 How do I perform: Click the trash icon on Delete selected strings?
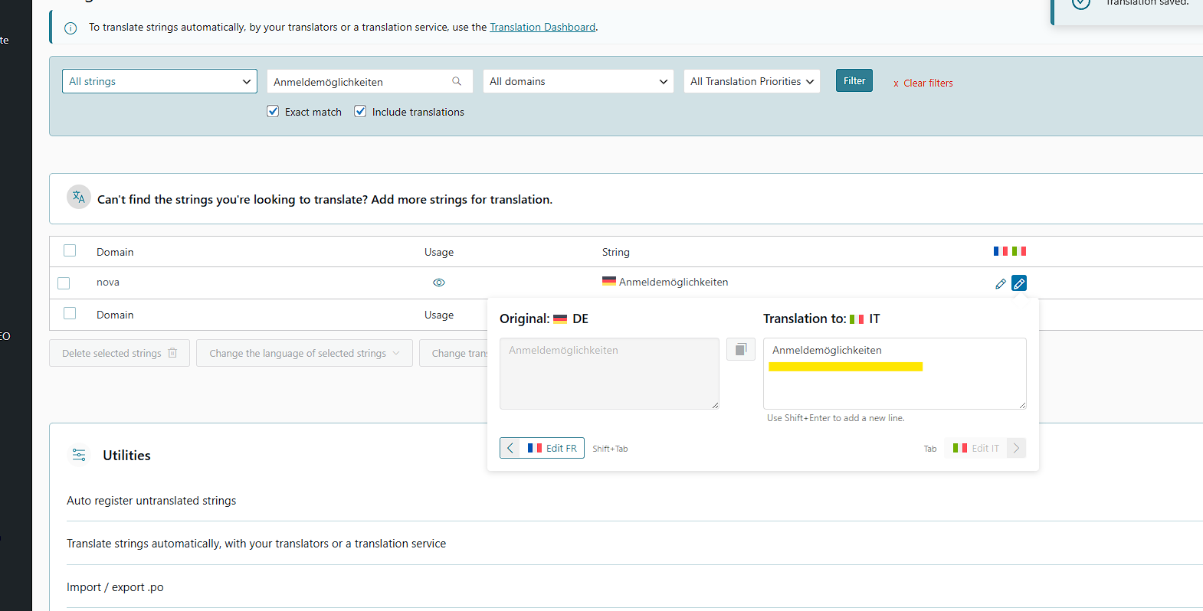172,353
